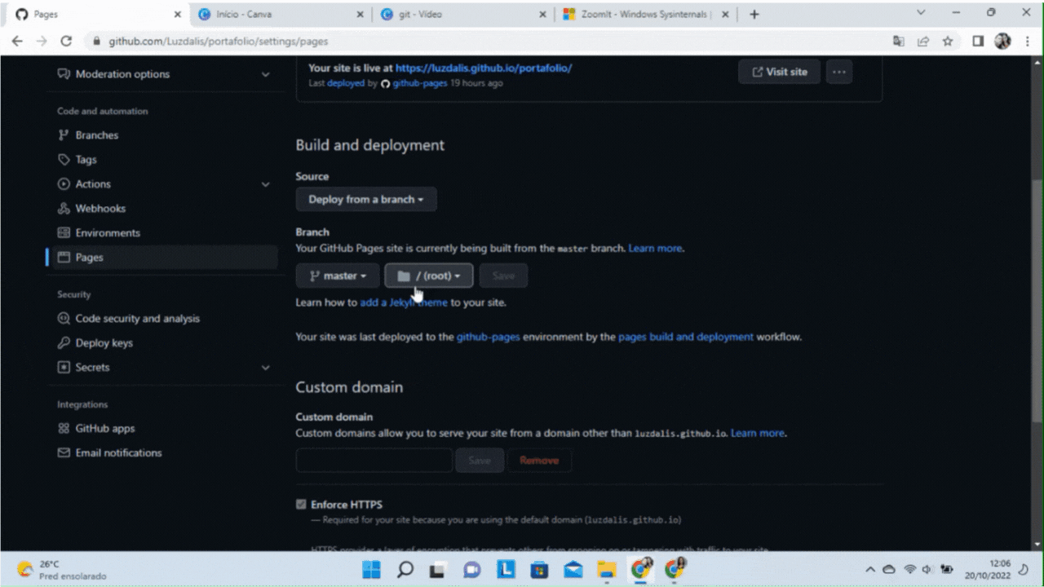Image resolution: width=1044 pixels, height=587 pixels.
Task: Click Learn more about custom domains
Action: tap(757, 434)
